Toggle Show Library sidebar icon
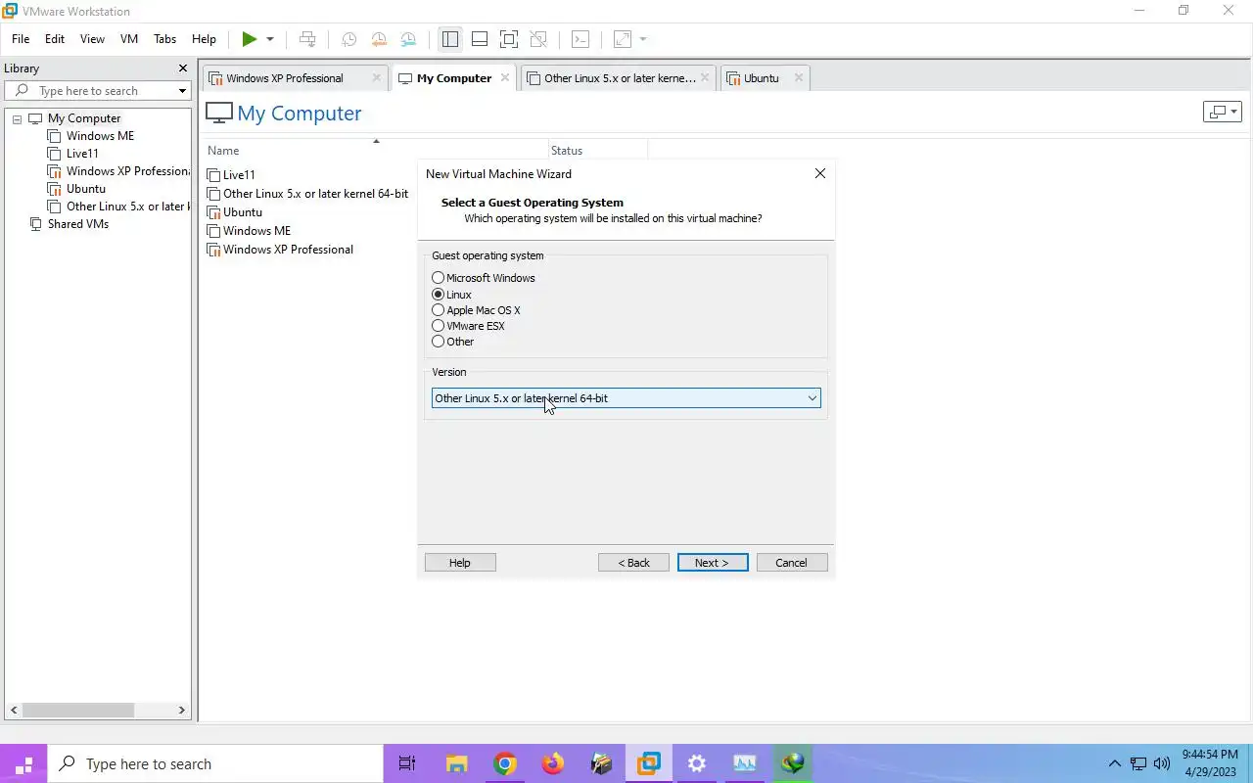The image size is (1253, 783). coord(450,39)
